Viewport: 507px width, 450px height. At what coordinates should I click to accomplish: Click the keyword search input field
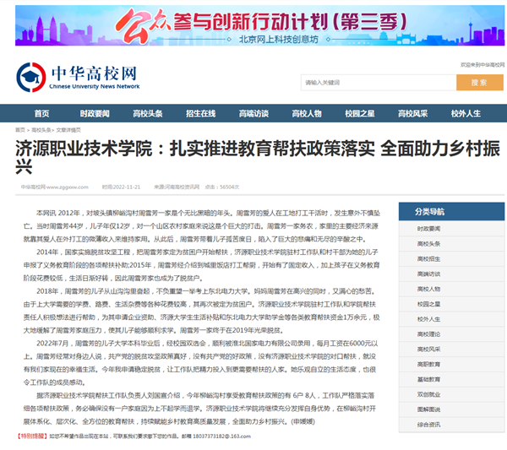(378, 82)
